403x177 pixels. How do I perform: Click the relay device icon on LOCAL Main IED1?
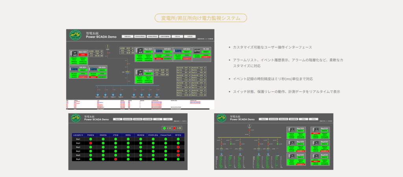coord(74,53)
